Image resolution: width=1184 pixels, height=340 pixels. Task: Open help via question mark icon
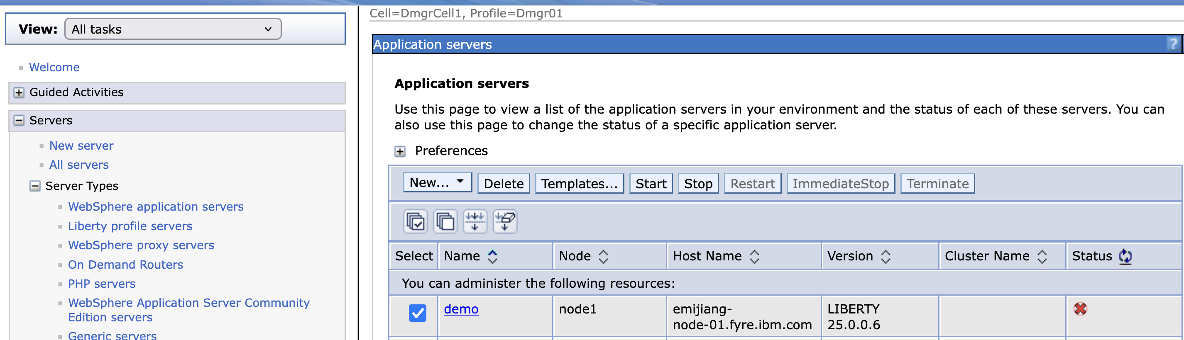point(1172,44)
